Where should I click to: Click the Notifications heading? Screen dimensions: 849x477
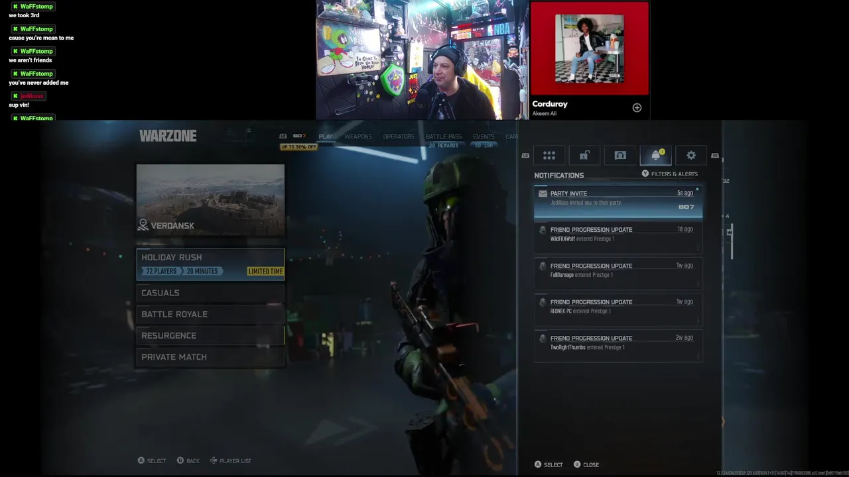click(x=559, y=176)
